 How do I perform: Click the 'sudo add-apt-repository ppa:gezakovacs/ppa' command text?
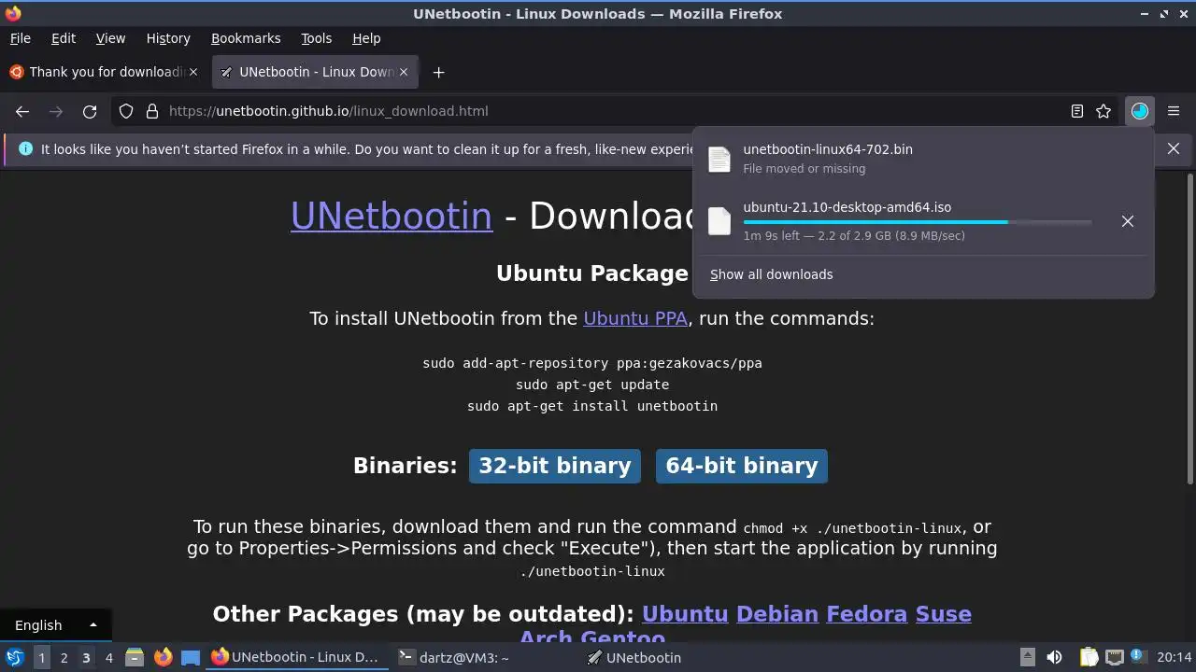(592, 363)
